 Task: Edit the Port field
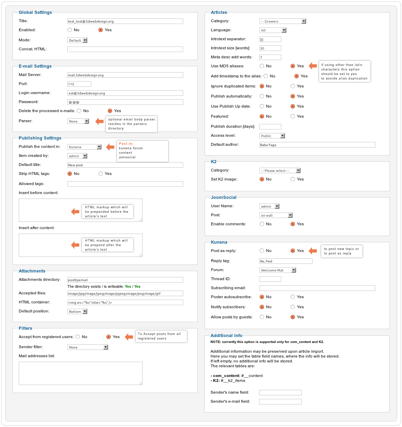click(x=79, y=84)
